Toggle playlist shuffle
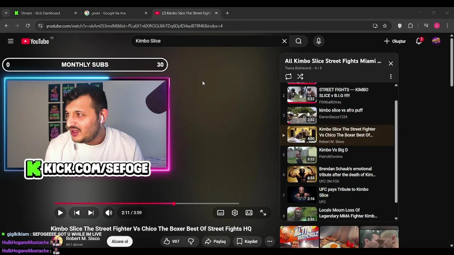This screenshot has width=454, height=255. pos(300,76)
